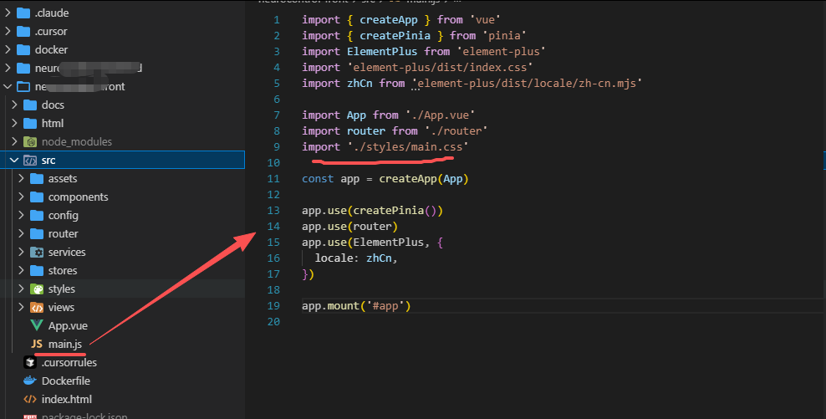Expand the views folder chevron

point(21,307)
